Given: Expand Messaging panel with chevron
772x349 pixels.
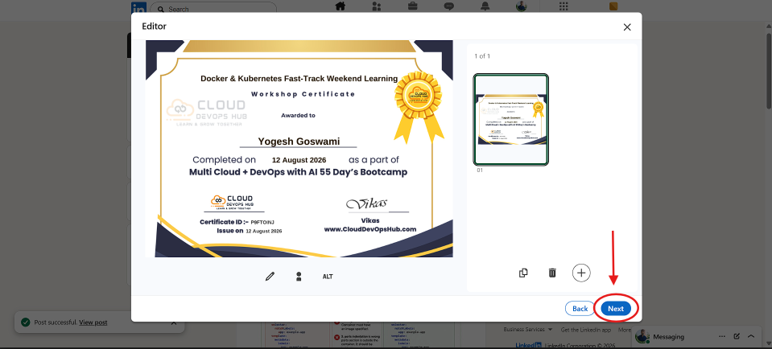Looking at the screenshot, I should [751, 337].
